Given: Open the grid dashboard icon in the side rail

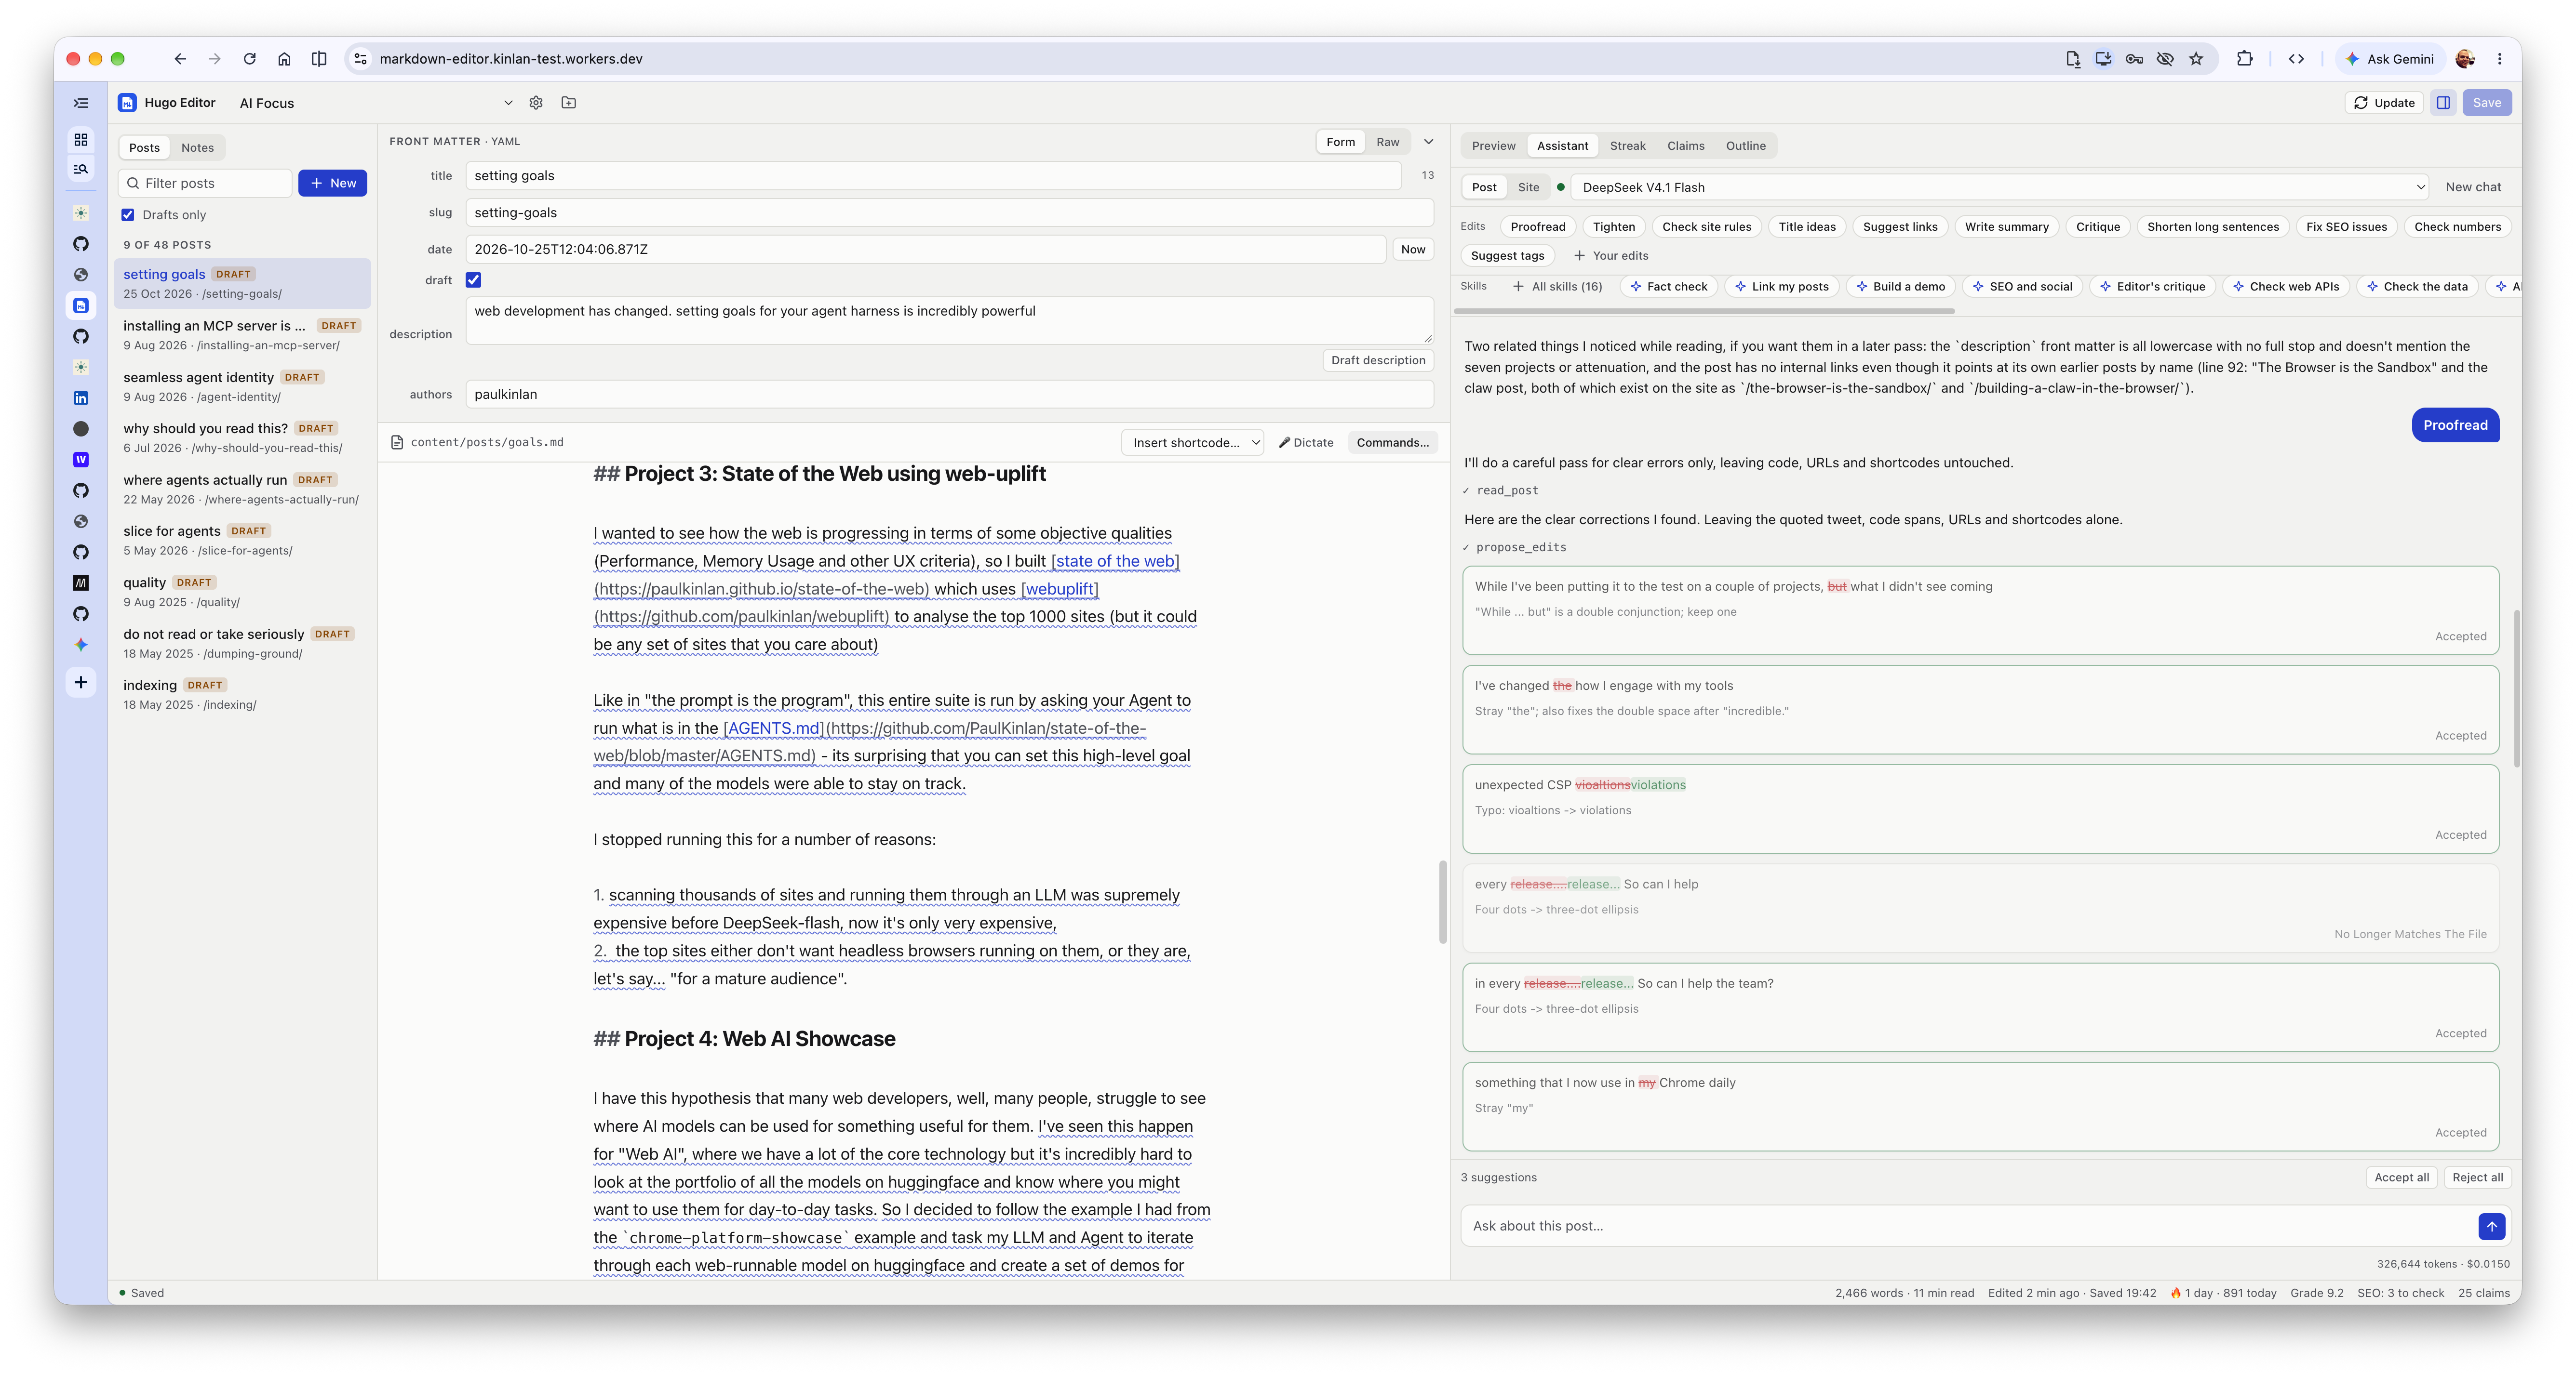Looking at the screenshot, I should tap(81, 139).
